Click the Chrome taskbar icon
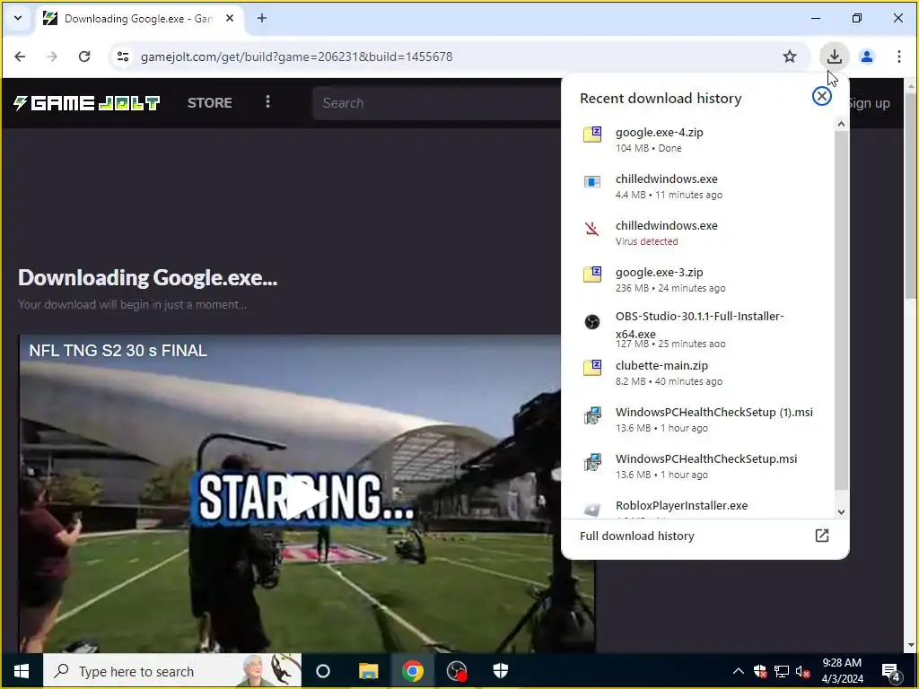 click(413, 671)
